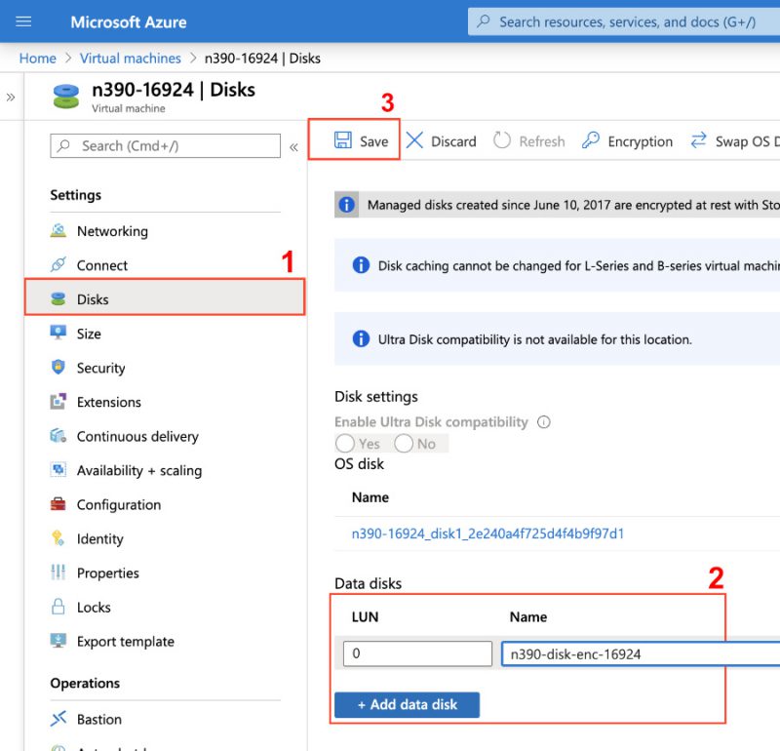This screenshot has width=780, height=751.
Task: Select No for Ultra Disk compatibility
Action: coord(404,444)
